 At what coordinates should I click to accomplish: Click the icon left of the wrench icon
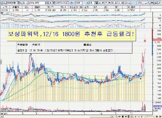coord(156,3)
